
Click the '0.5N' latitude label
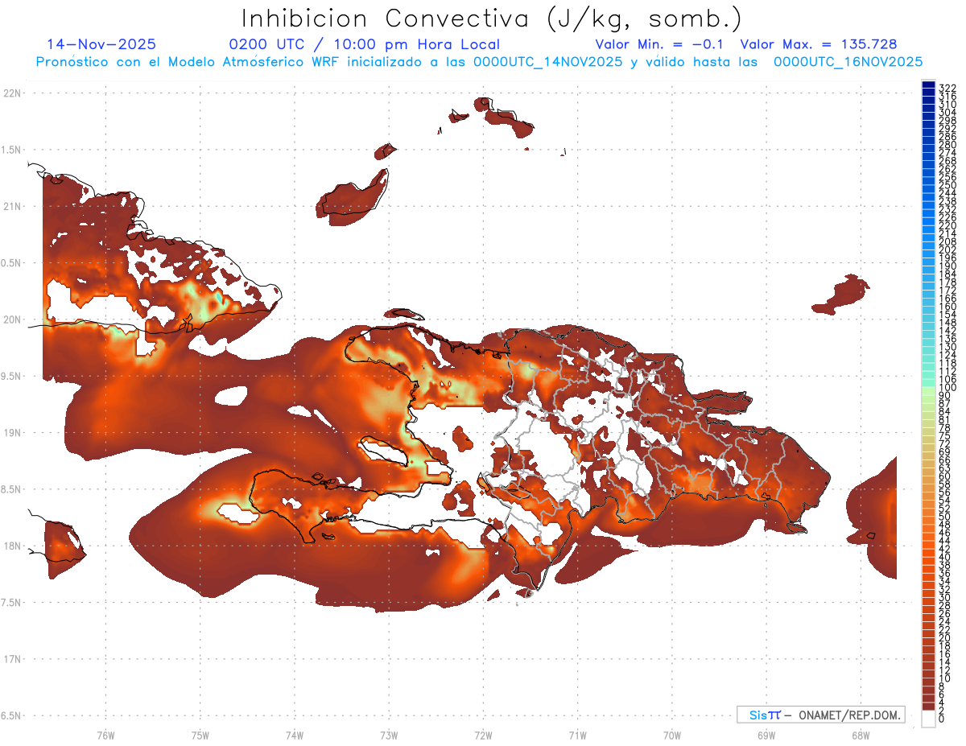[12, 263]
